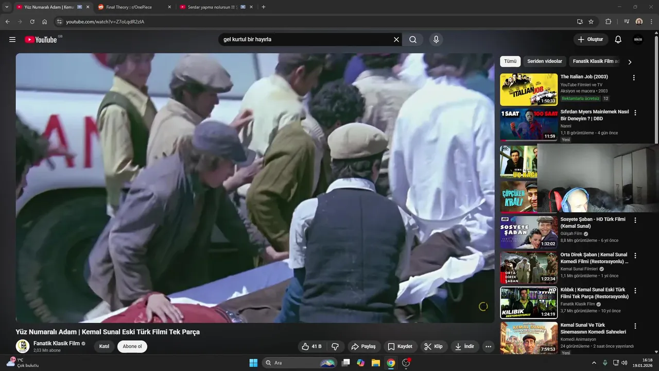Open Fanatik Klasik Film channel avatar
Screen dimensions: 659x371
click(x=22, y=346)
